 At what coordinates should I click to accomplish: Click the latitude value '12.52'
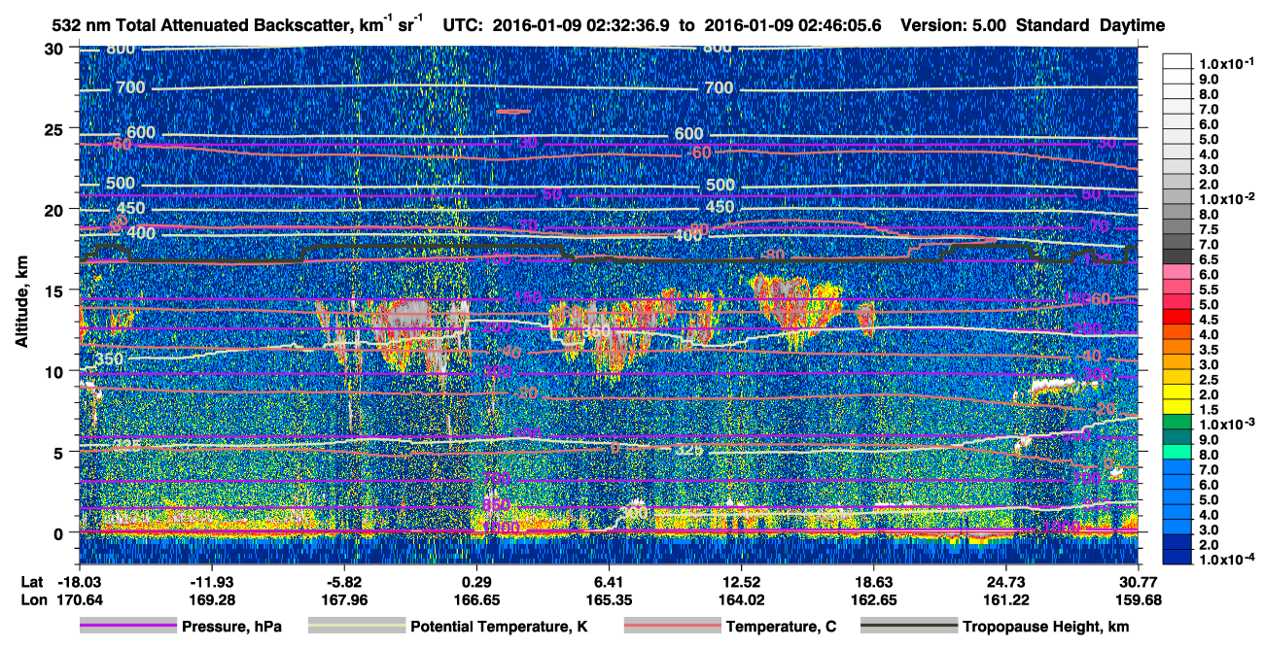[x=742, y=583]
